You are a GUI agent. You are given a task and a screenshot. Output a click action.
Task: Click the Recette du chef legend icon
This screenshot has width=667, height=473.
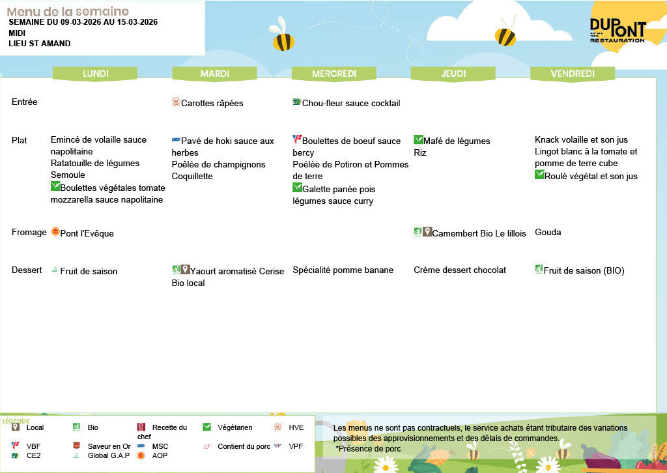click(x=141, y=427)
